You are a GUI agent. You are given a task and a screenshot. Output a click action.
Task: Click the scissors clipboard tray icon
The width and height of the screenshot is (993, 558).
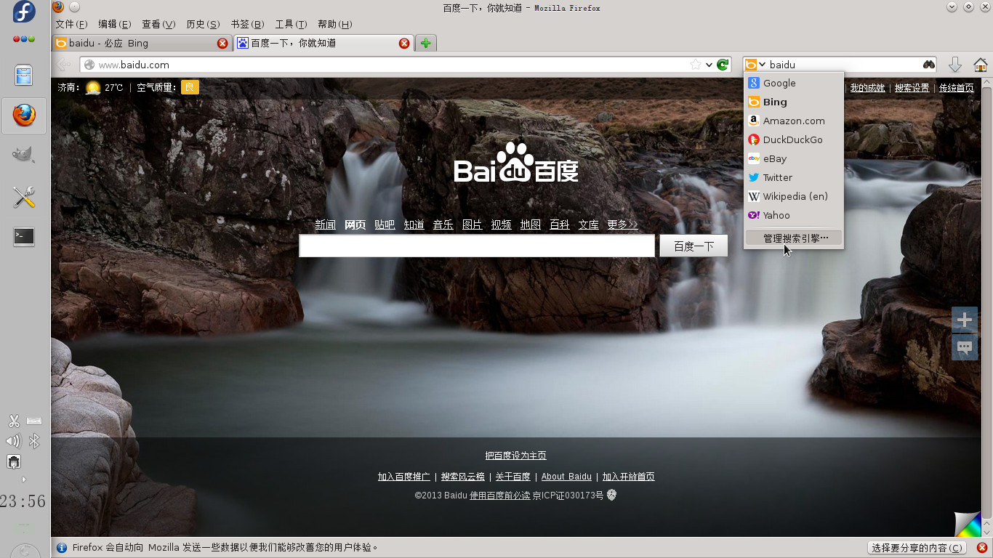pos(14,421)
